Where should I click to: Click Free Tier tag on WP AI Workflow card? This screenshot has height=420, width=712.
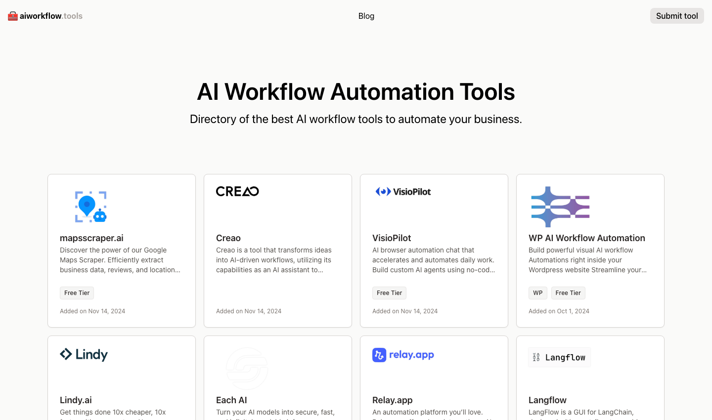coord(568,293)
